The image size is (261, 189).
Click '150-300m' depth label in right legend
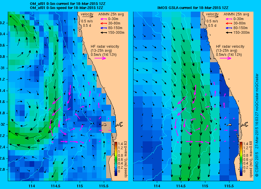coord(241,33)
